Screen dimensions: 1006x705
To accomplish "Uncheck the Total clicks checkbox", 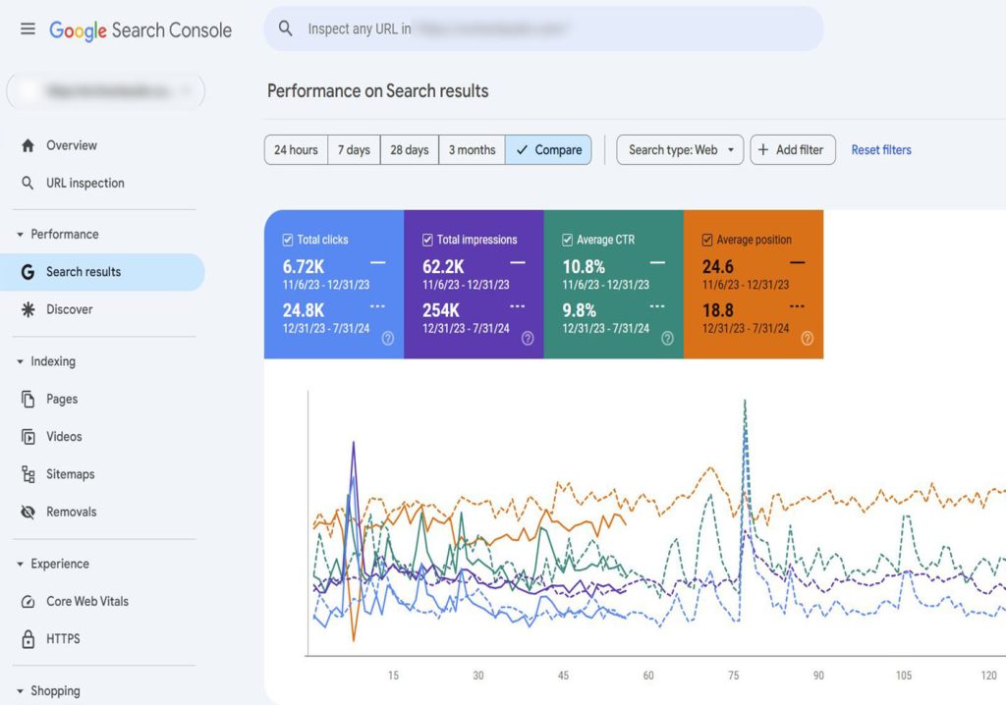I will (x=288, y=239).
